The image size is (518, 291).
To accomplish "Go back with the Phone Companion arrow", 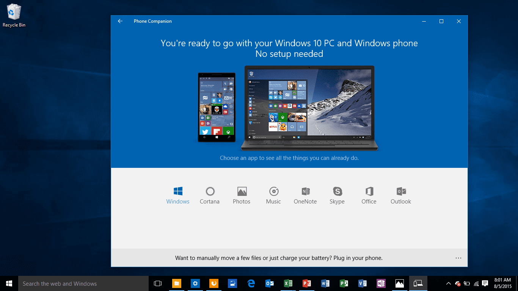I will (120, 21).
